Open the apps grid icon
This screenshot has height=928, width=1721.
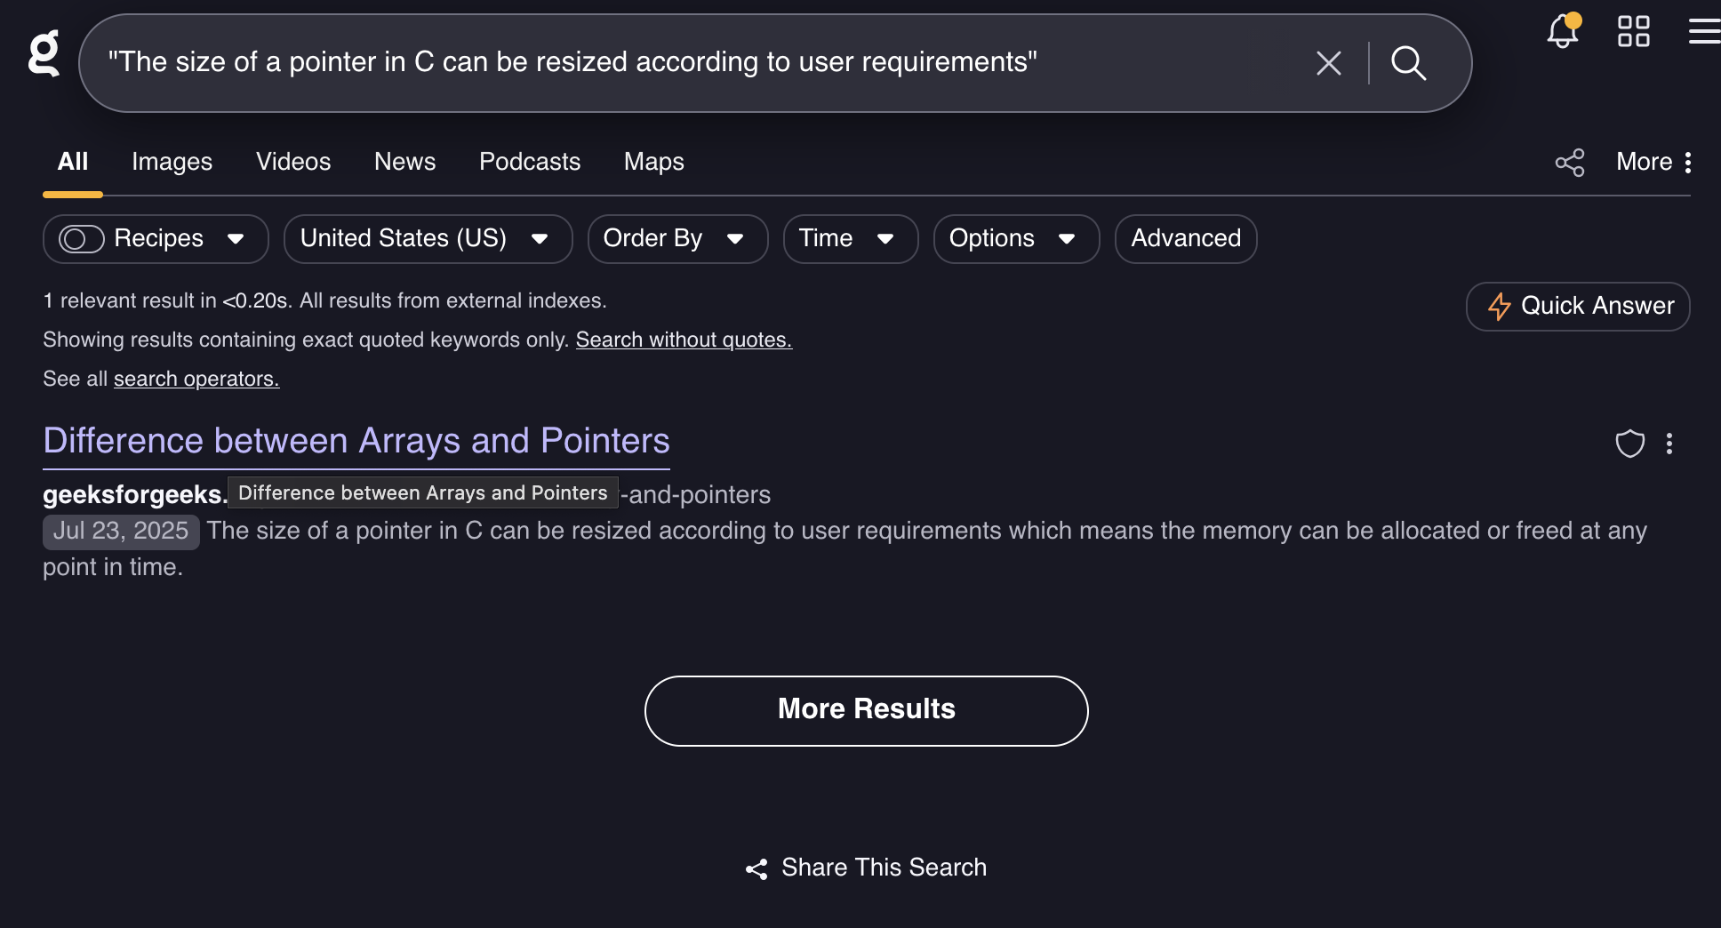[1633, 31]
